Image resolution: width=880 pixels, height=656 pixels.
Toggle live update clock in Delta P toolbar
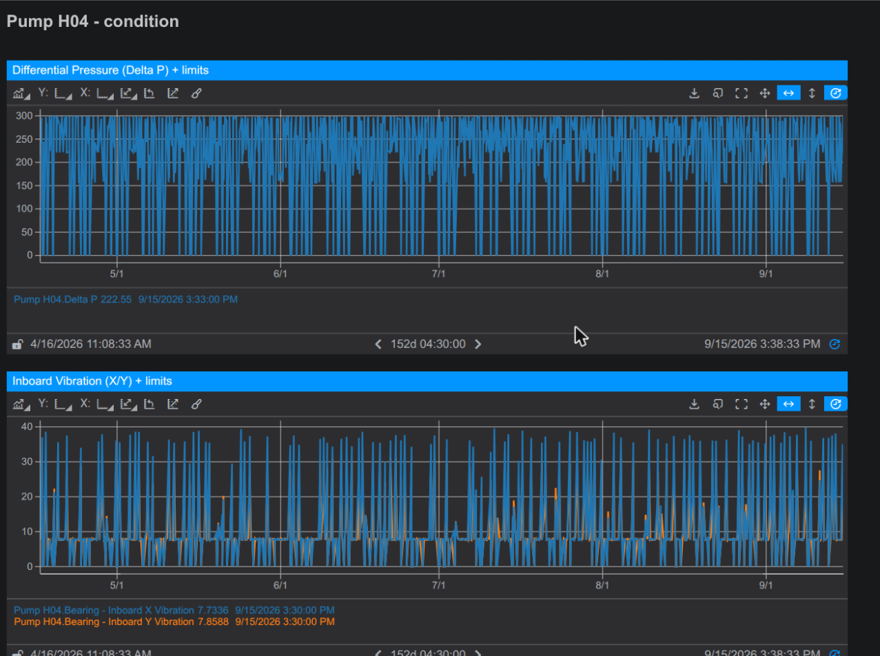pyautogui.click(x=835, y=93)
